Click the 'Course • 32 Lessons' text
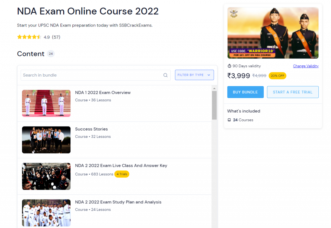The height and width of the screenshot is (228, 331). 93,136
